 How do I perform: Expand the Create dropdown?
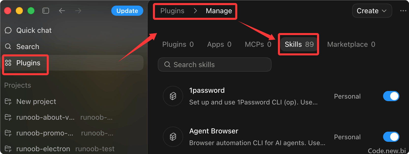click(372, 11)
